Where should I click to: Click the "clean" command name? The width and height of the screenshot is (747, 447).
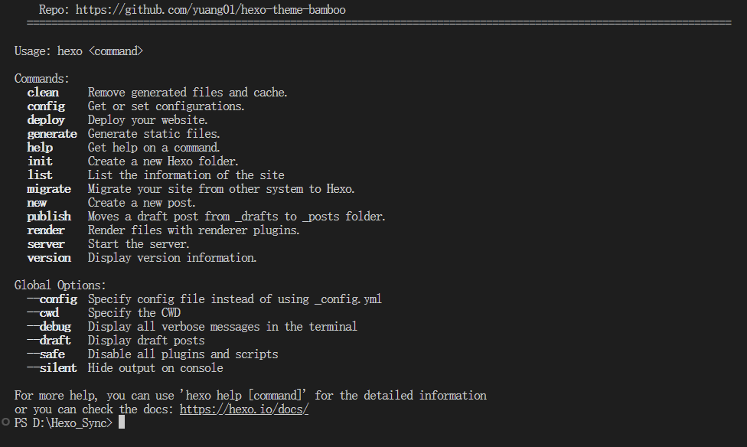click(43, 93)
